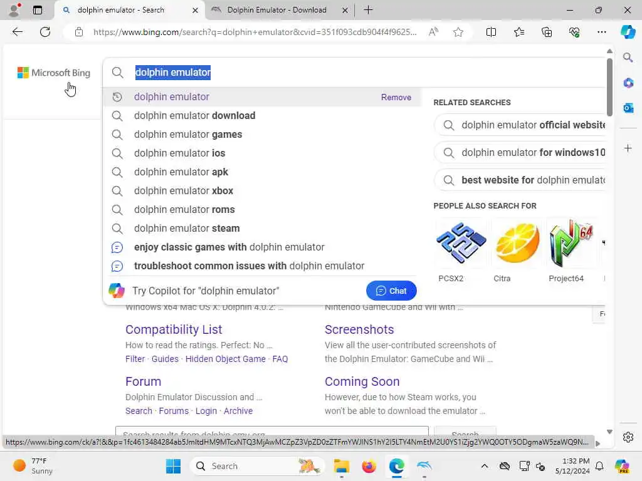The width and height of the screenshot is (642, 481).
Task: Open File Explorer from taskbar
Action: [341, 466]
